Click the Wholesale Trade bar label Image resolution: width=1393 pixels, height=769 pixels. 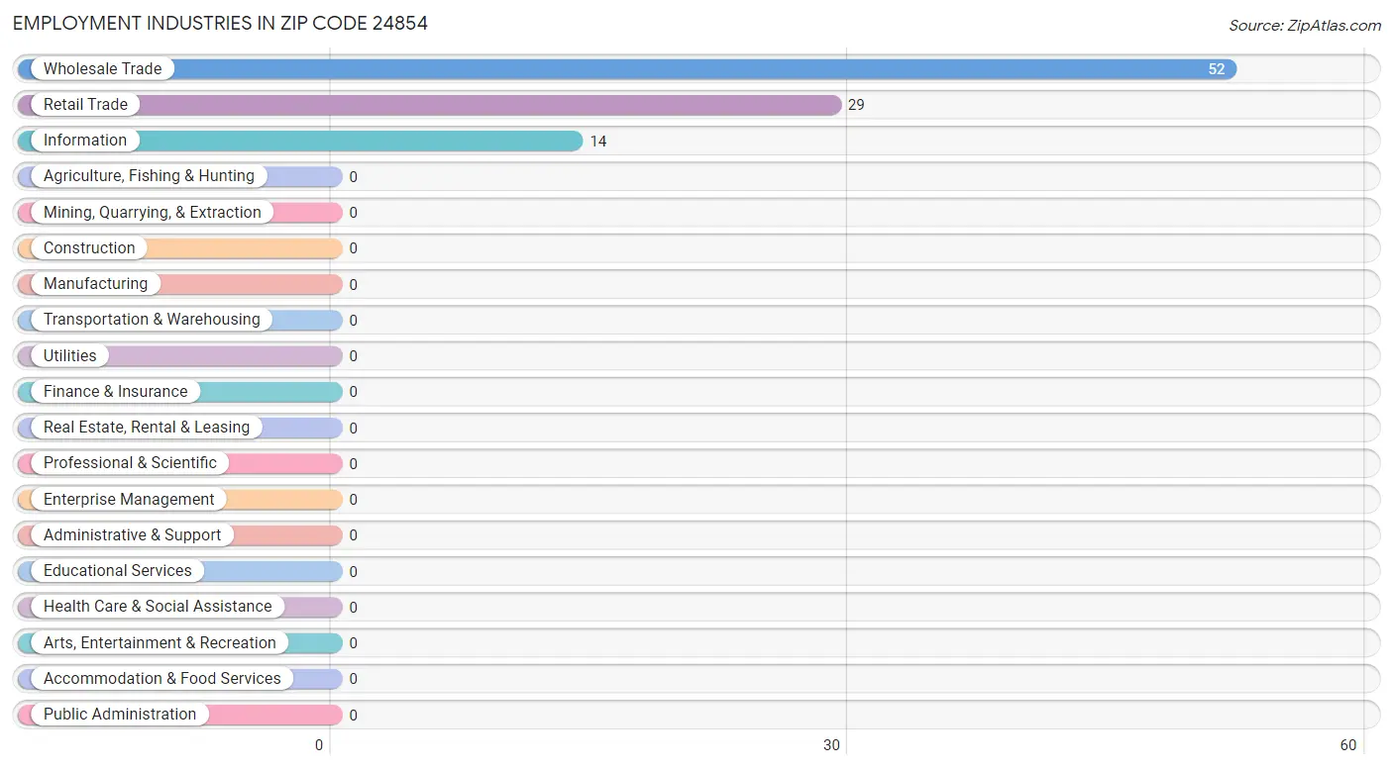coord(102,69)
